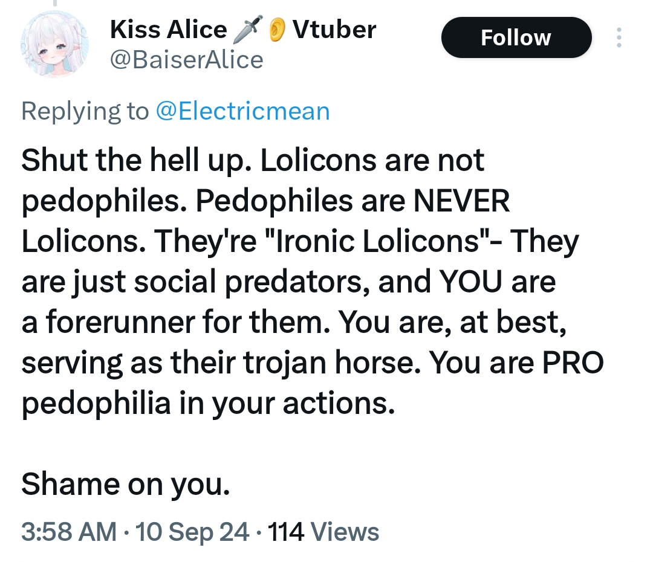Screen dimensions: 653x562
Task: Click the Shame on you line
Action: pyautogui.click(x=126, y=484)
